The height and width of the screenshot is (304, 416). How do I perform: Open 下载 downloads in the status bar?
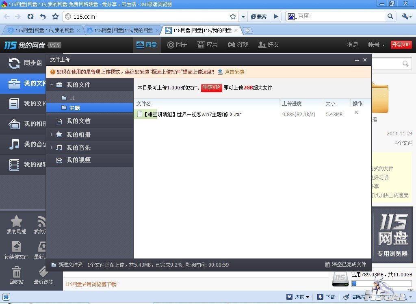click(x=327, y=297)
